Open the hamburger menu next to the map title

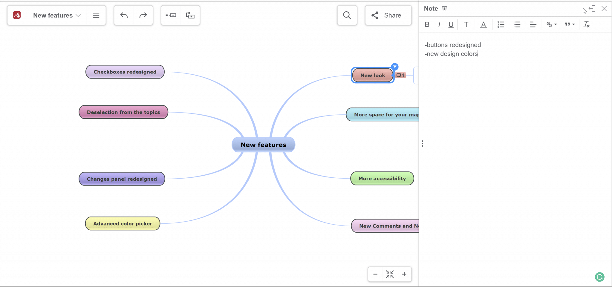96,15
